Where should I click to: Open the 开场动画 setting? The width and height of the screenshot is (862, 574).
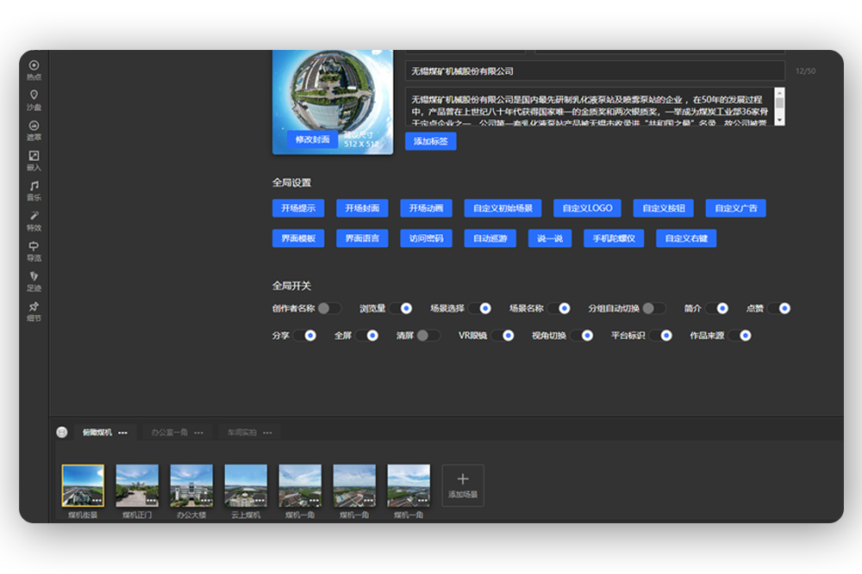(x=426, y=208)
